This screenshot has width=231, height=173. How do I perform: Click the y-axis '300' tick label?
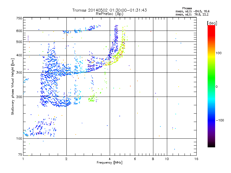(19, 73)
